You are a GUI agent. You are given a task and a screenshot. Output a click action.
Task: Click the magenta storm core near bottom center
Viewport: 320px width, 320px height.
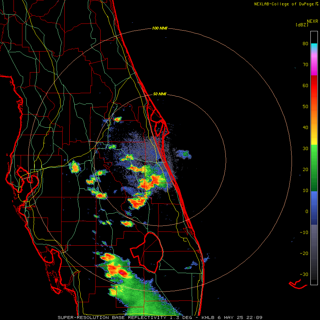122,273
